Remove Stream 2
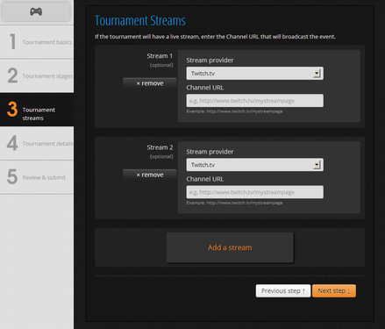 pos(150,175)
